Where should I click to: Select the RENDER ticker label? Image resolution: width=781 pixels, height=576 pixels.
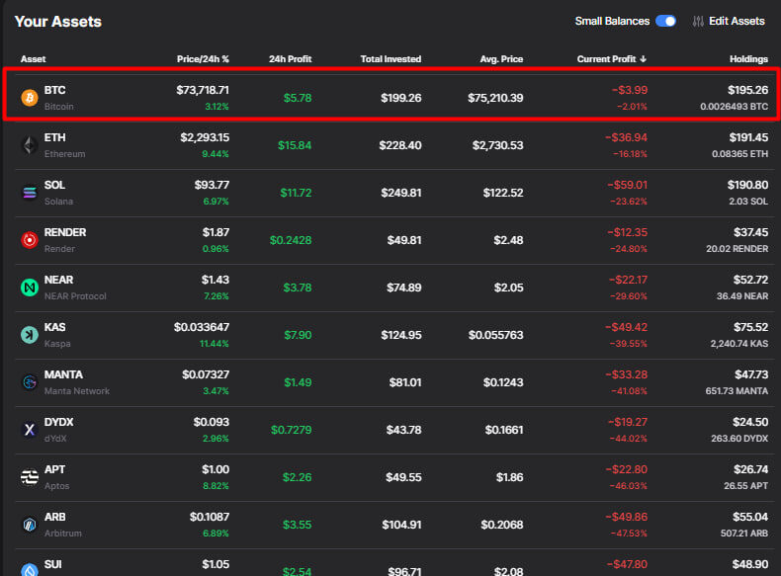point(65,232)
